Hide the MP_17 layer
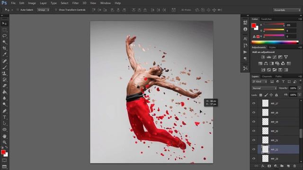The image size is (303, 170). click(x=254, y=103)
